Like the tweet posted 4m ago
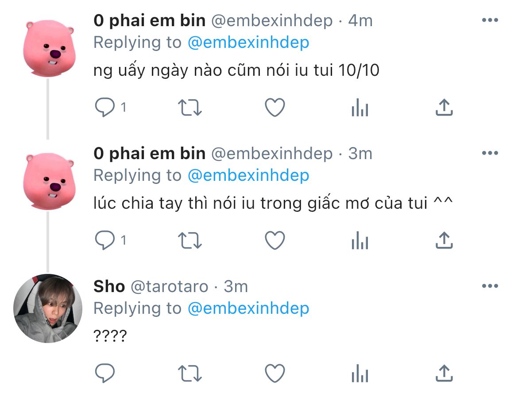The height and width of the screenshot is (394, 518). pos(275,108)
